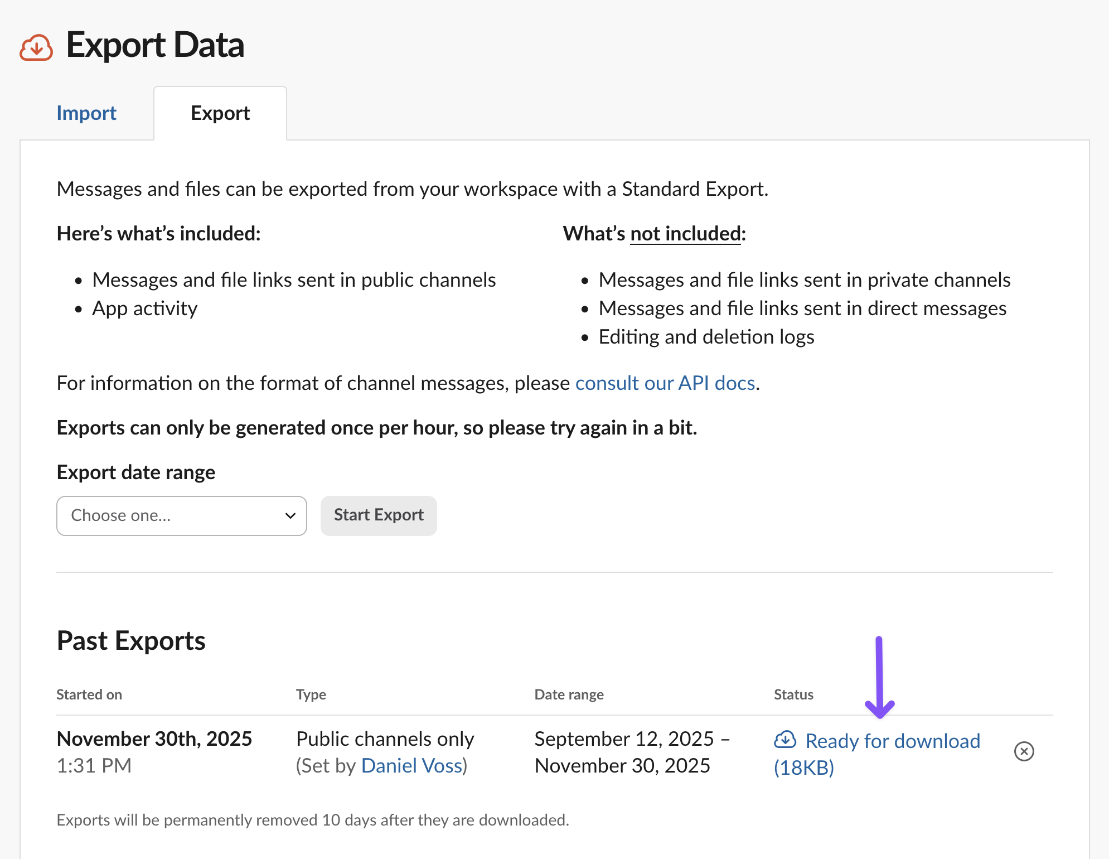This screenshot has width=1109, height=859.
Task: Download the export marked Ready for download
Action: (x=892, y=740)
